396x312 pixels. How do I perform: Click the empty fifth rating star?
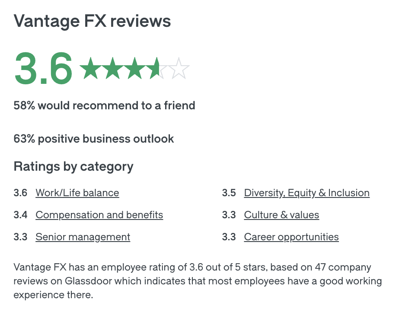179,69
